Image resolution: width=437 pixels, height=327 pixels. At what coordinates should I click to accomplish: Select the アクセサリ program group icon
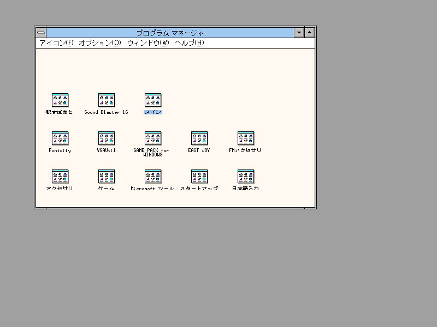(60, 176)
